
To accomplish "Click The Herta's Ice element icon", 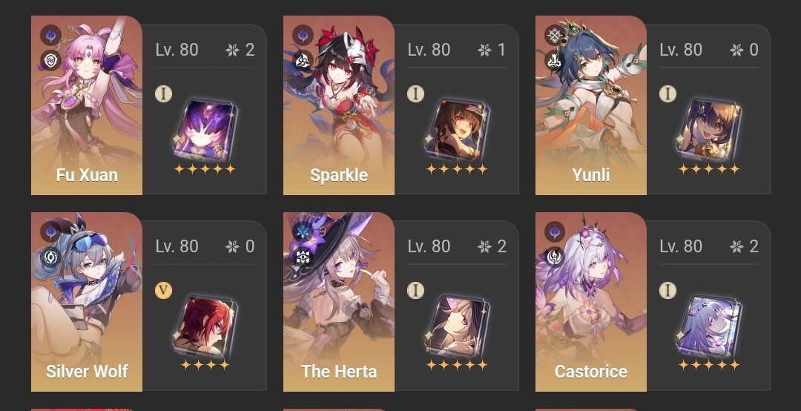I will (303, 231).
